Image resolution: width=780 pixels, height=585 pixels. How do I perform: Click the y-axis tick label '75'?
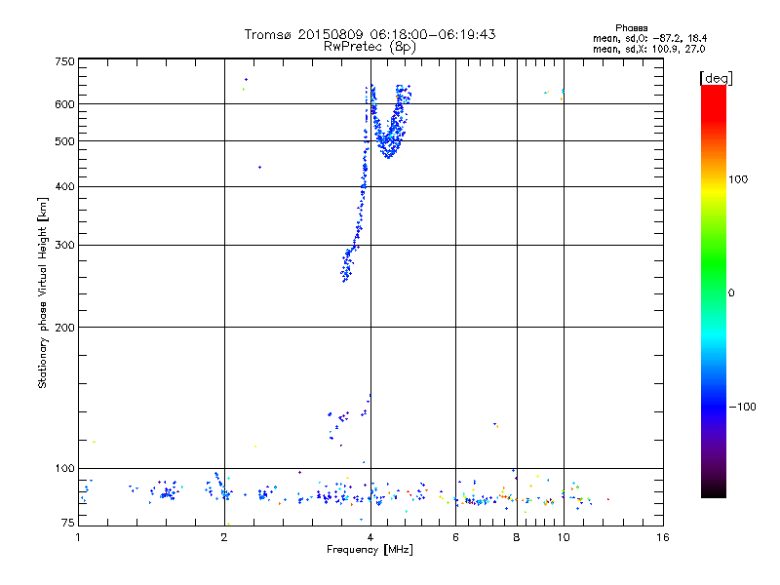[68, 523]
